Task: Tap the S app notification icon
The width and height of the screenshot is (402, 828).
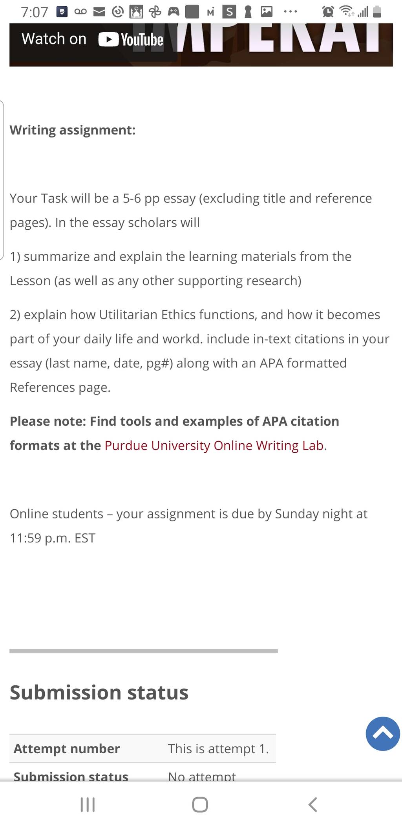Action: 229,12
